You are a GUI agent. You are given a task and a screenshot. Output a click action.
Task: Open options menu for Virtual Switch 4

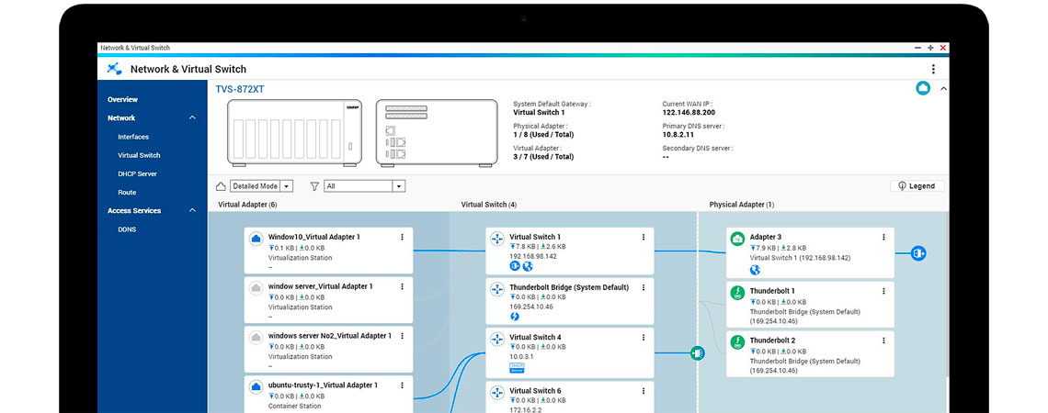tap(643, 337)
